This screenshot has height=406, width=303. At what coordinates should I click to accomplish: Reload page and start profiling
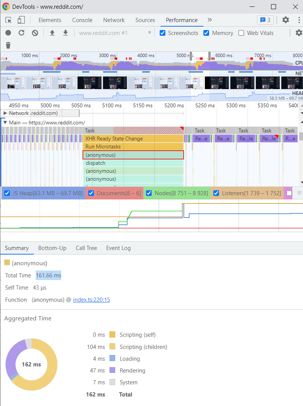(x=21, y=33)
